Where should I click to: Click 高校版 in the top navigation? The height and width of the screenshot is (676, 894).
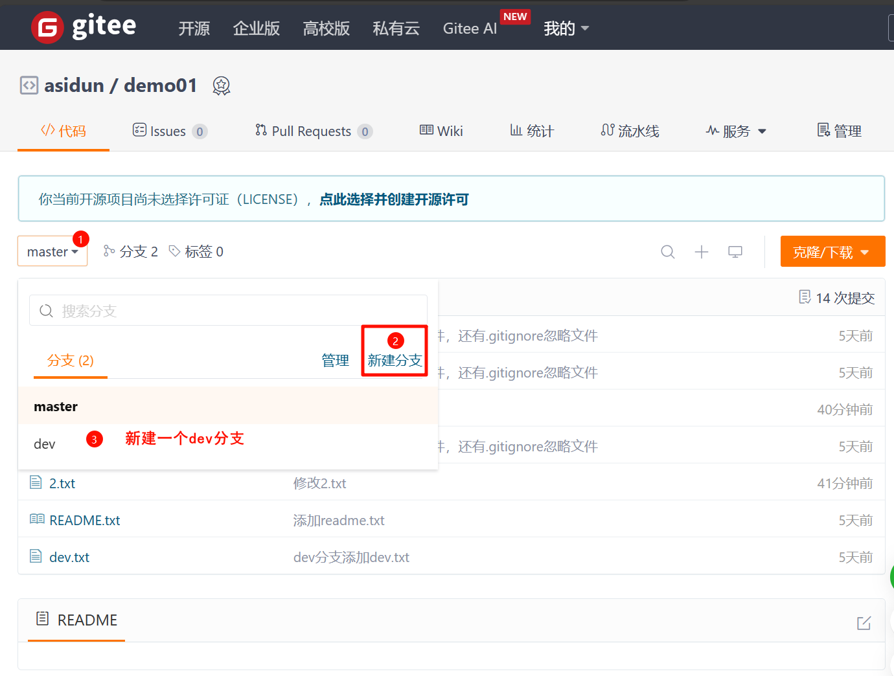click(327, 28)
